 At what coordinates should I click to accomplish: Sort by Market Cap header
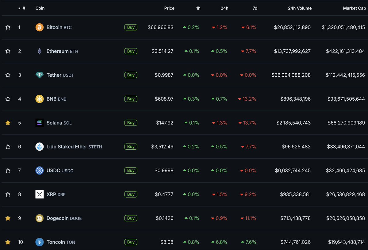[x=354, y=8]
